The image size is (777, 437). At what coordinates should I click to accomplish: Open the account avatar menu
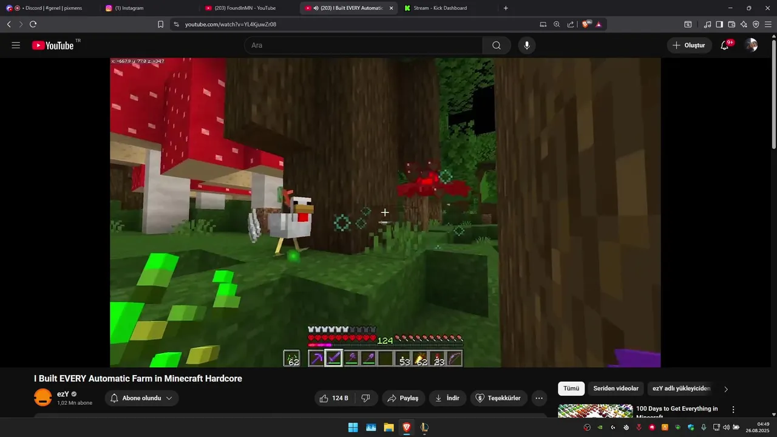click(x=752, y=46)
